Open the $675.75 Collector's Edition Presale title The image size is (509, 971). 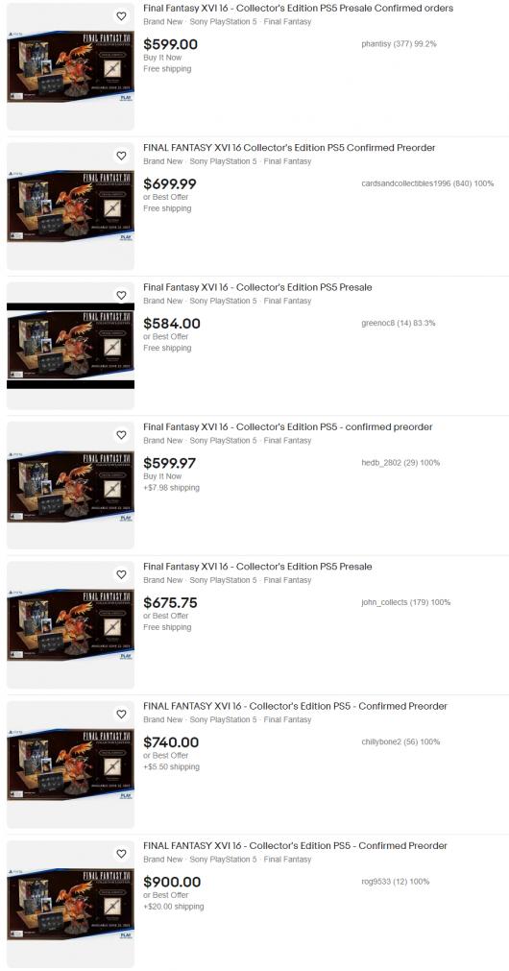coord(257,567)
